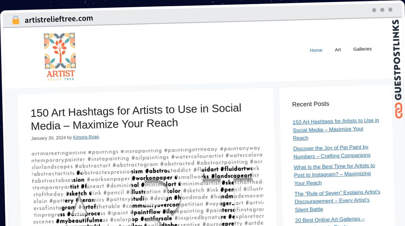The height and width of the screenshot is (226, 405).
Task: Click the Artist Relief Tree logo
Action: [60, 57]
